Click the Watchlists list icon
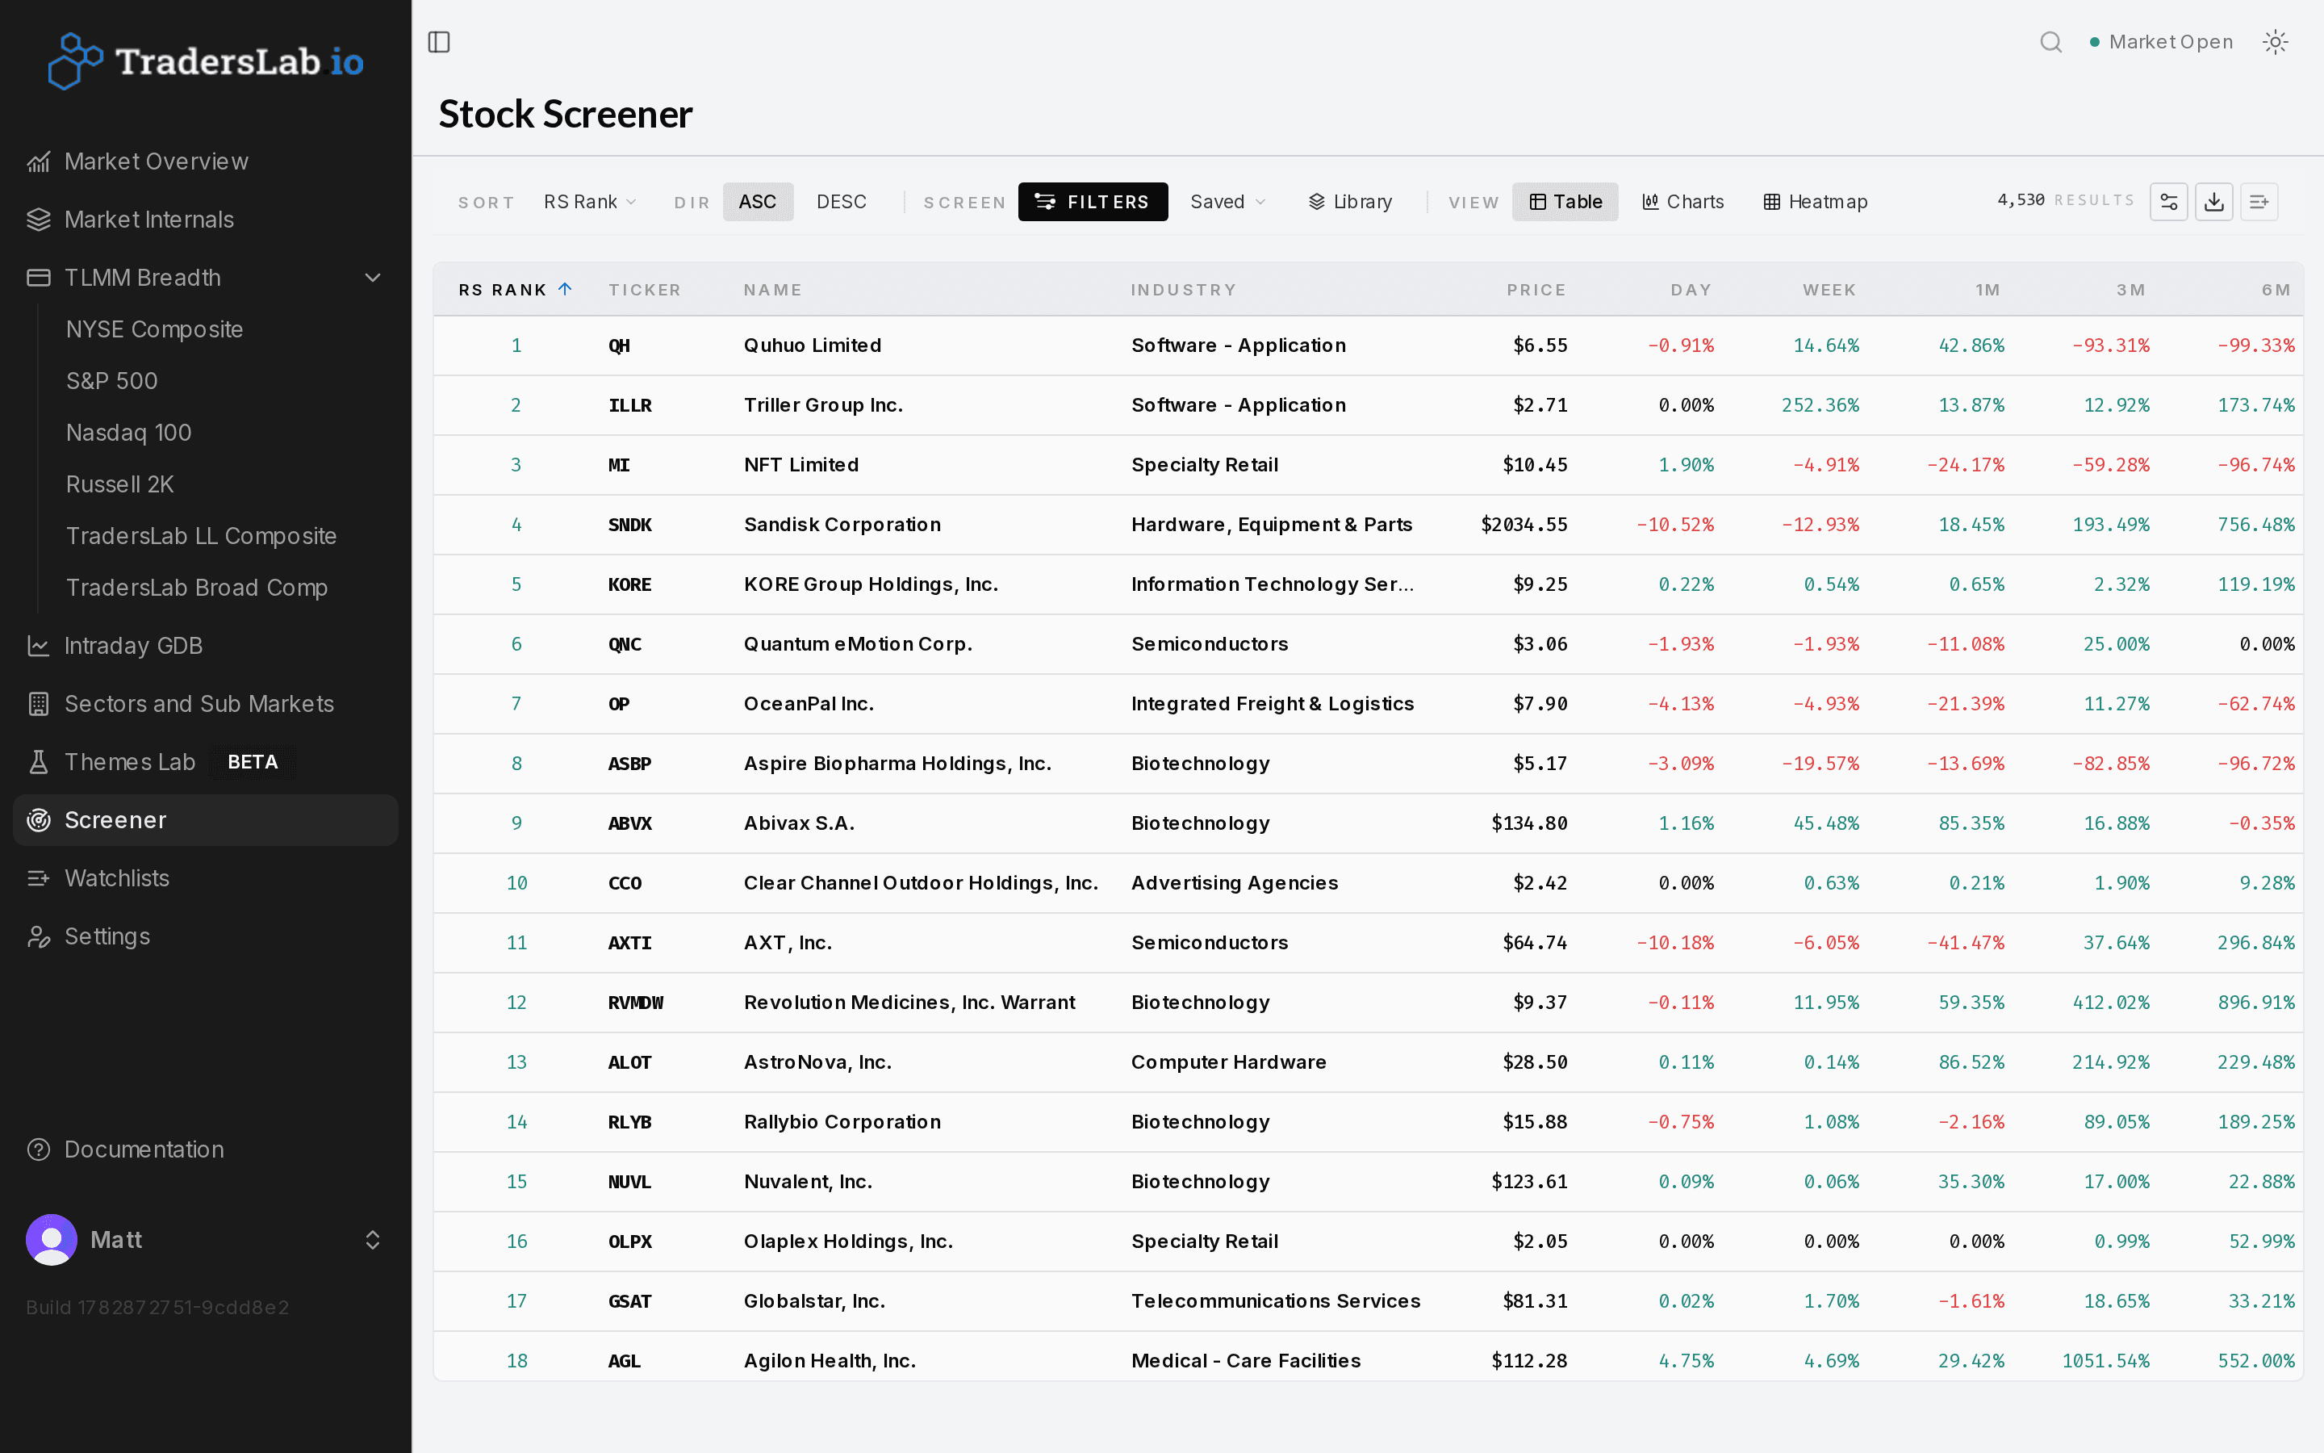Viewport: 2324px width, 1453px height. 39,878
